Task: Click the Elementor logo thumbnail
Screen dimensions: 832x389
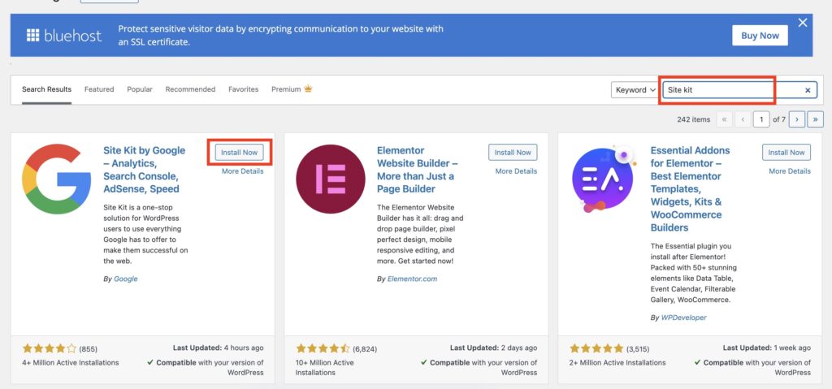Action: coord(331,179)
